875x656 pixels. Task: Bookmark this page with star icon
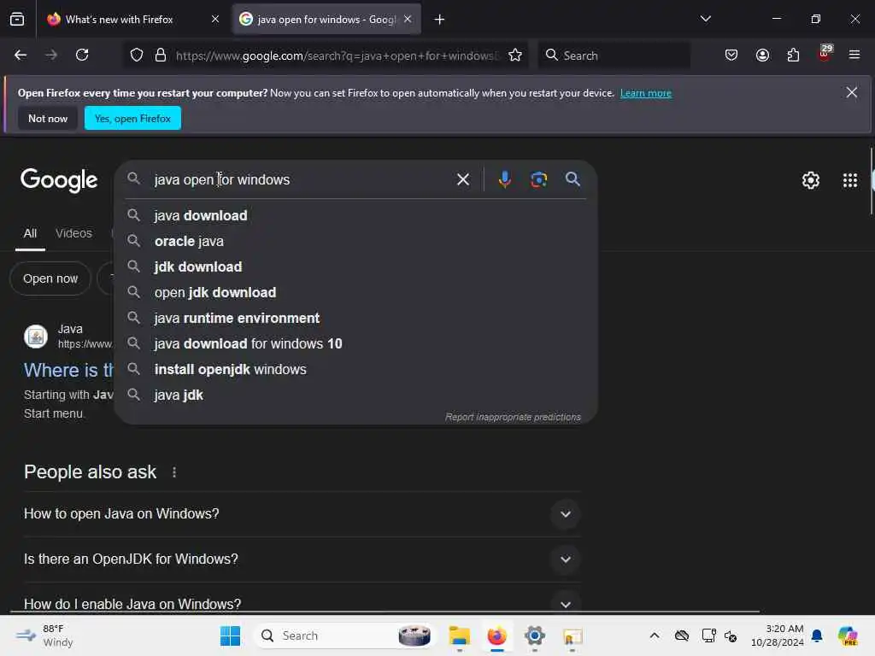coord(515,56)
